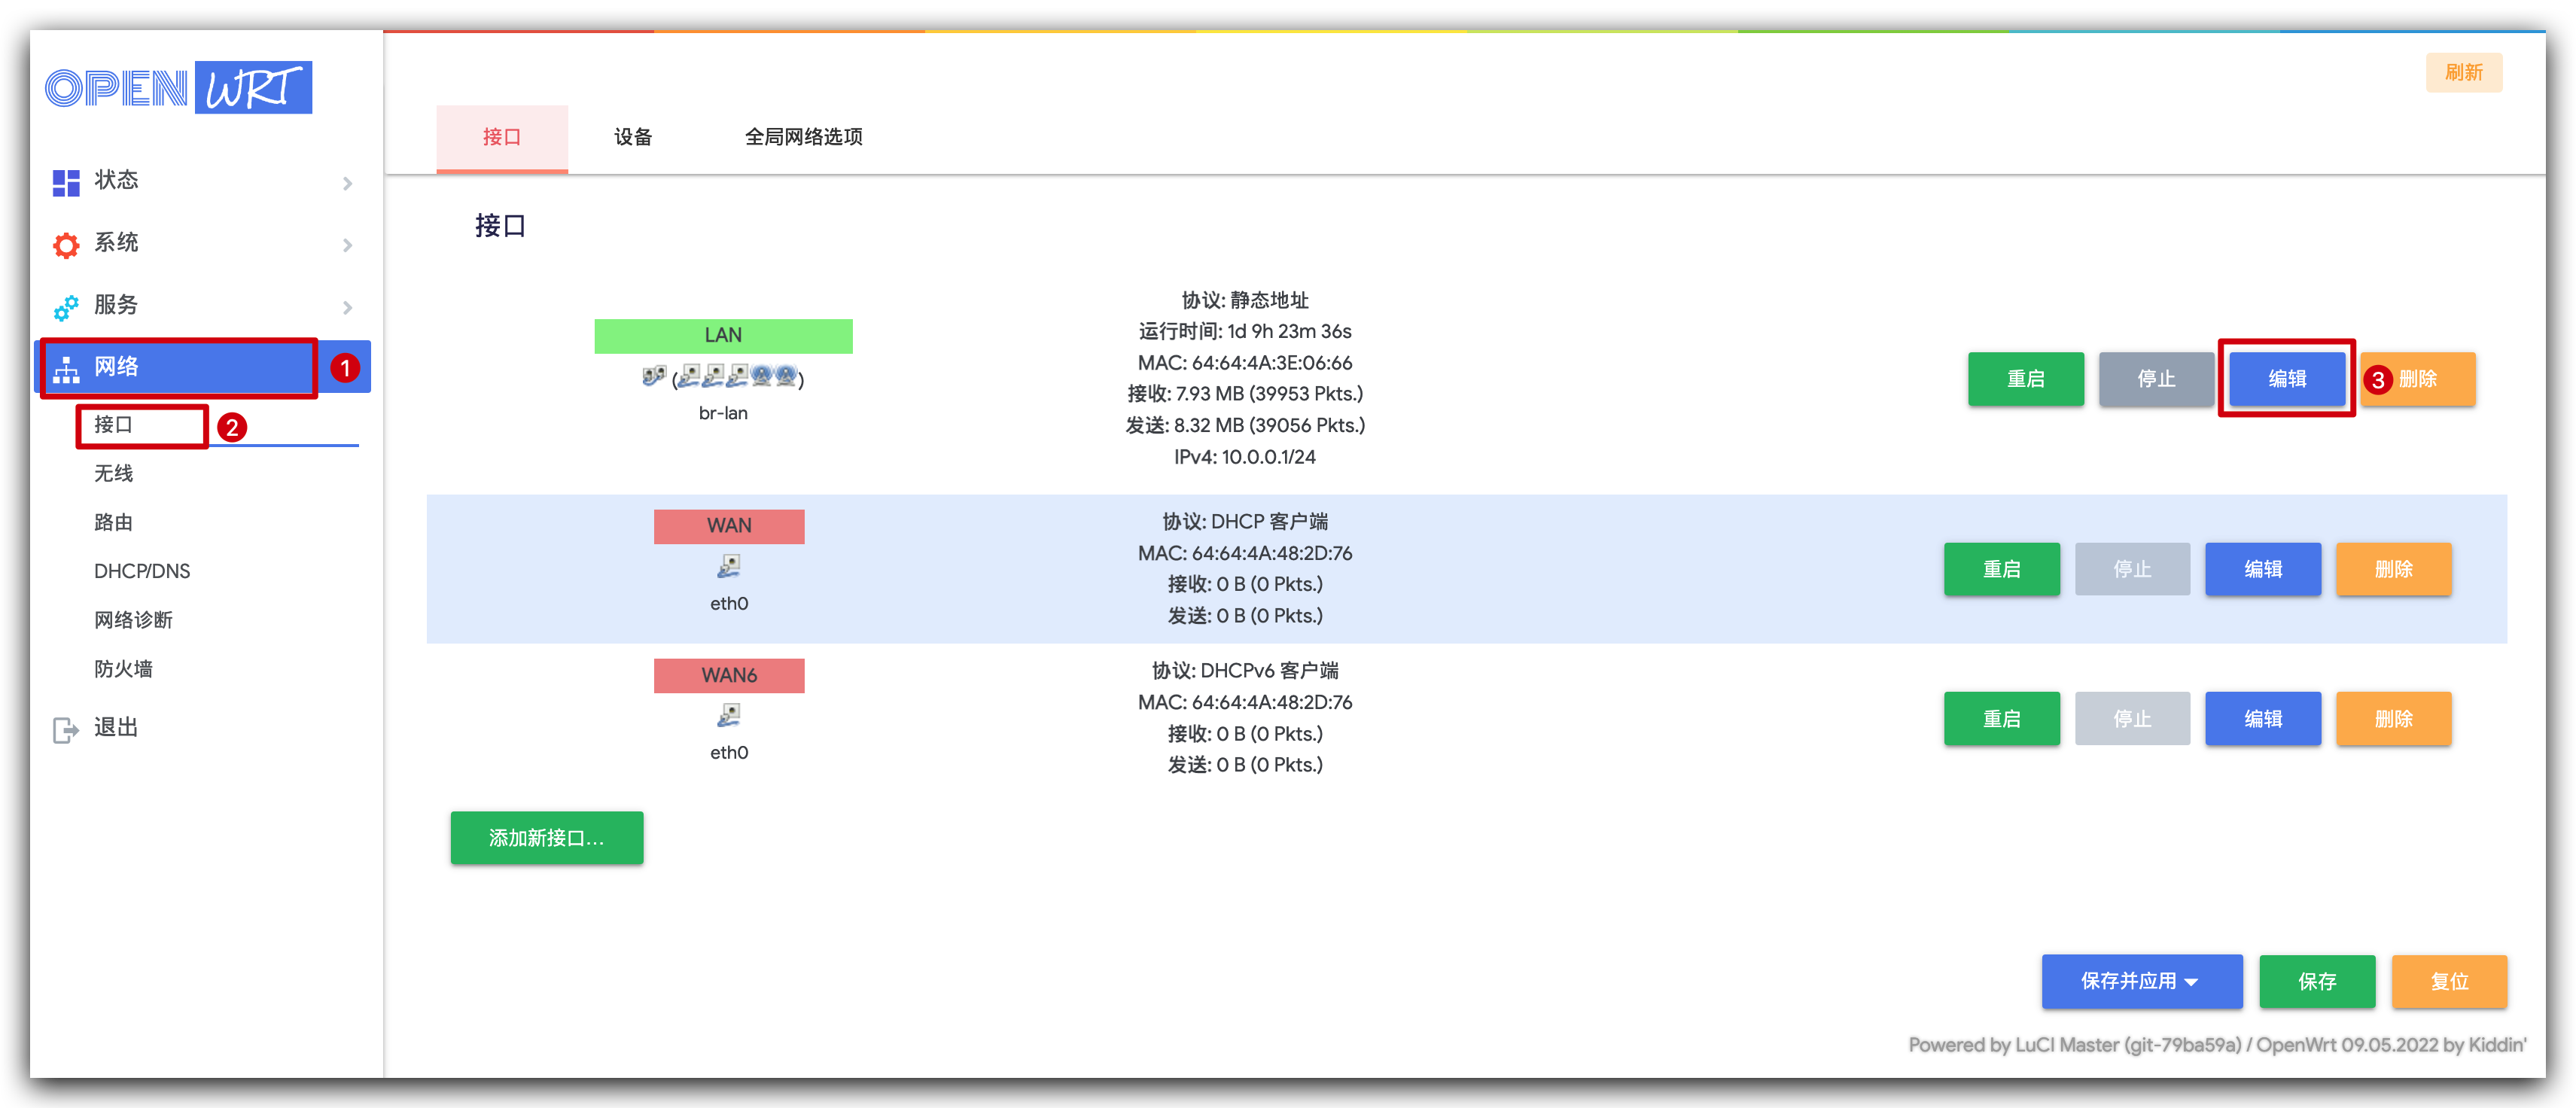Screen dimensions: 2576x1108
Task: Open the 路由 submenu item
Action: 113,523
